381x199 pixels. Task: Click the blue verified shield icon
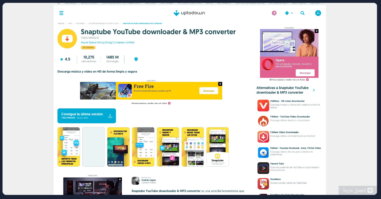click(136, 59)
